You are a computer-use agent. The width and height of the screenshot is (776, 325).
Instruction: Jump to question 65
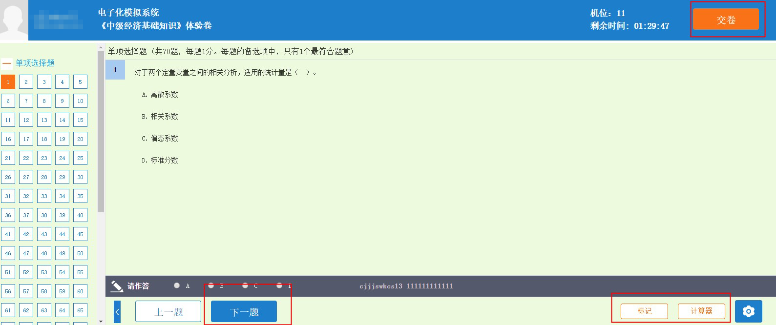(80, 310)
